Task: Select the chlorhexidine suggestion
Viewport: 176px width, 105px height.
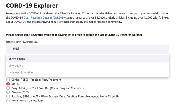Action: coord(87,59)
